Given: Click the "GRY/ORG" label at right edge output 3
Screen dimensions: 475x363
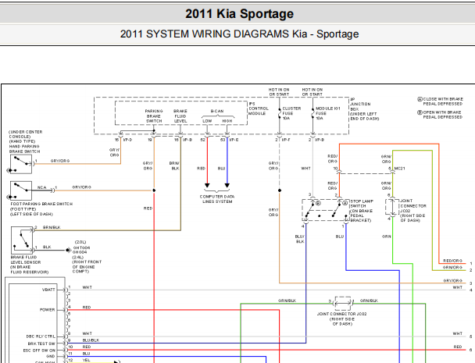Looking at the screenshot, I should point(453,281).
